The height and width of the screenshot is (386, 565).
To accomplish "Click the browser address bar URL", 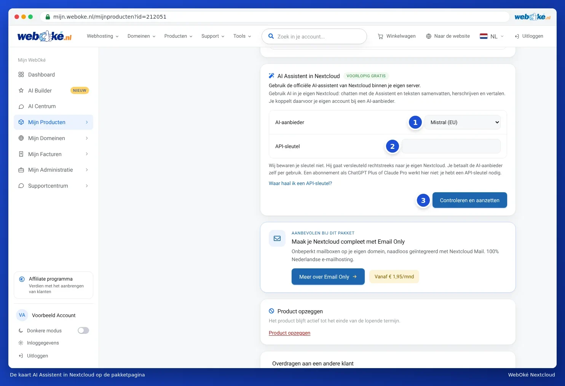I will coord(110,17).
